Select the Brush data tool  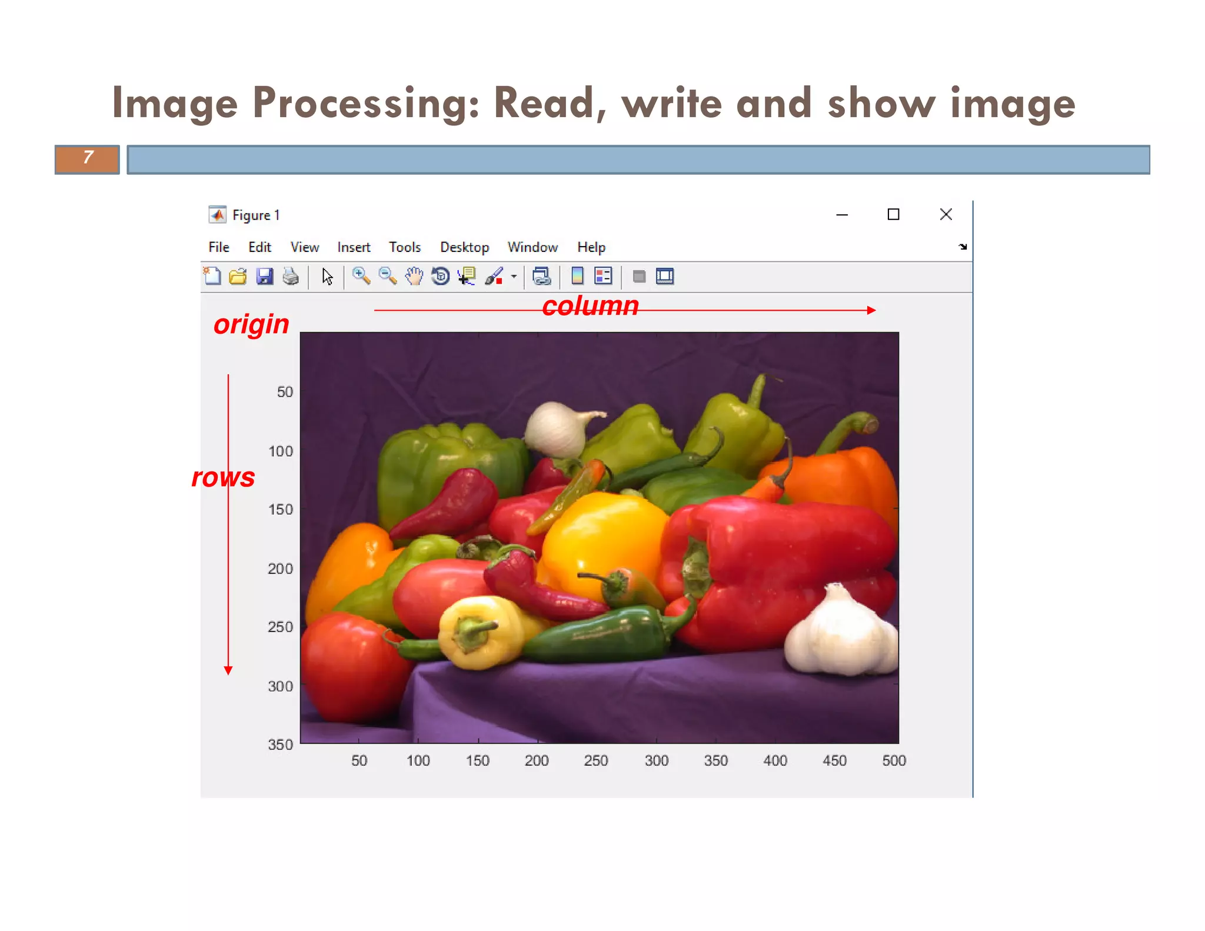point(494,276)
